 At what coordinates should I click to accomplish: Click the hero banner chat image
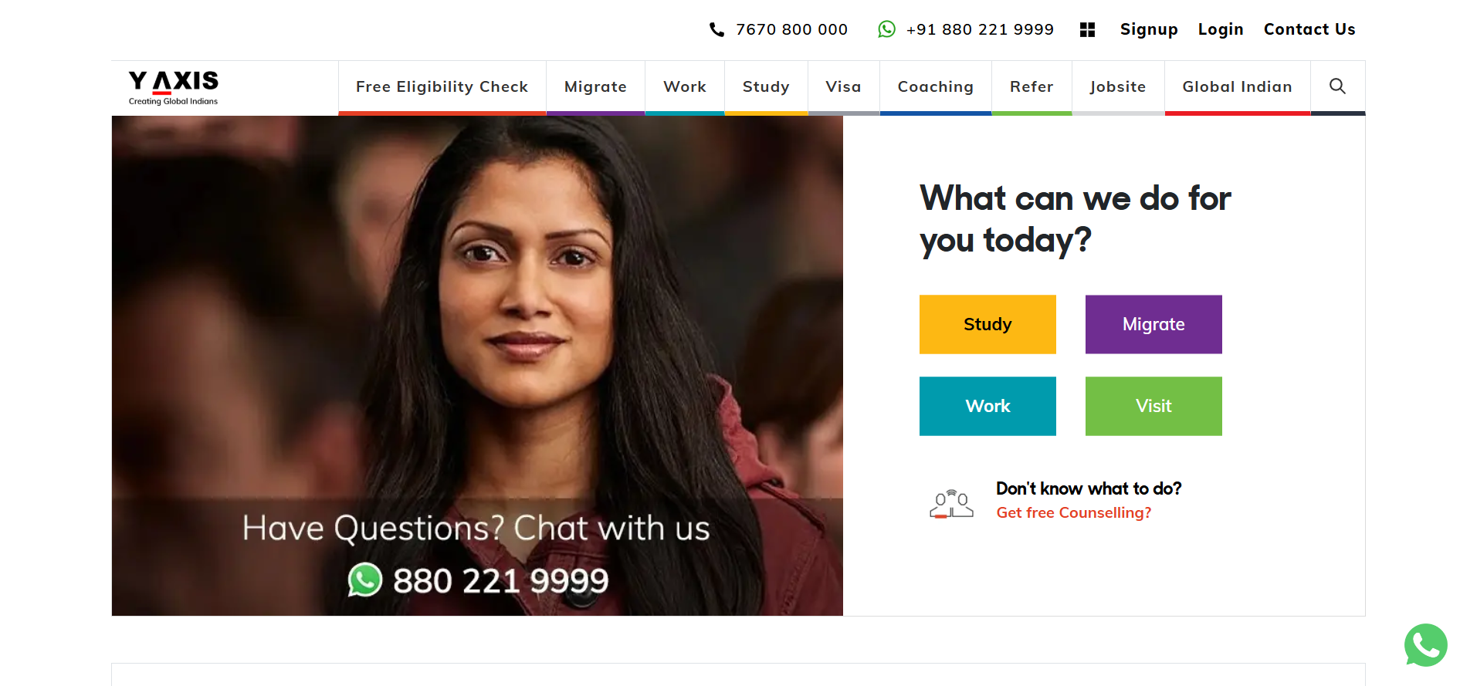pos(477,366)
